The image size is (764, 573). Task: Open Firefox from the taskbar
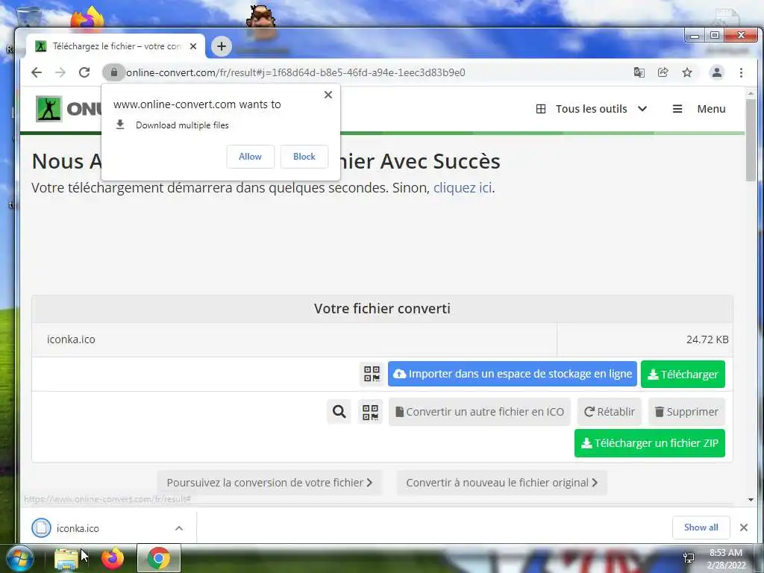pos(113,558)
